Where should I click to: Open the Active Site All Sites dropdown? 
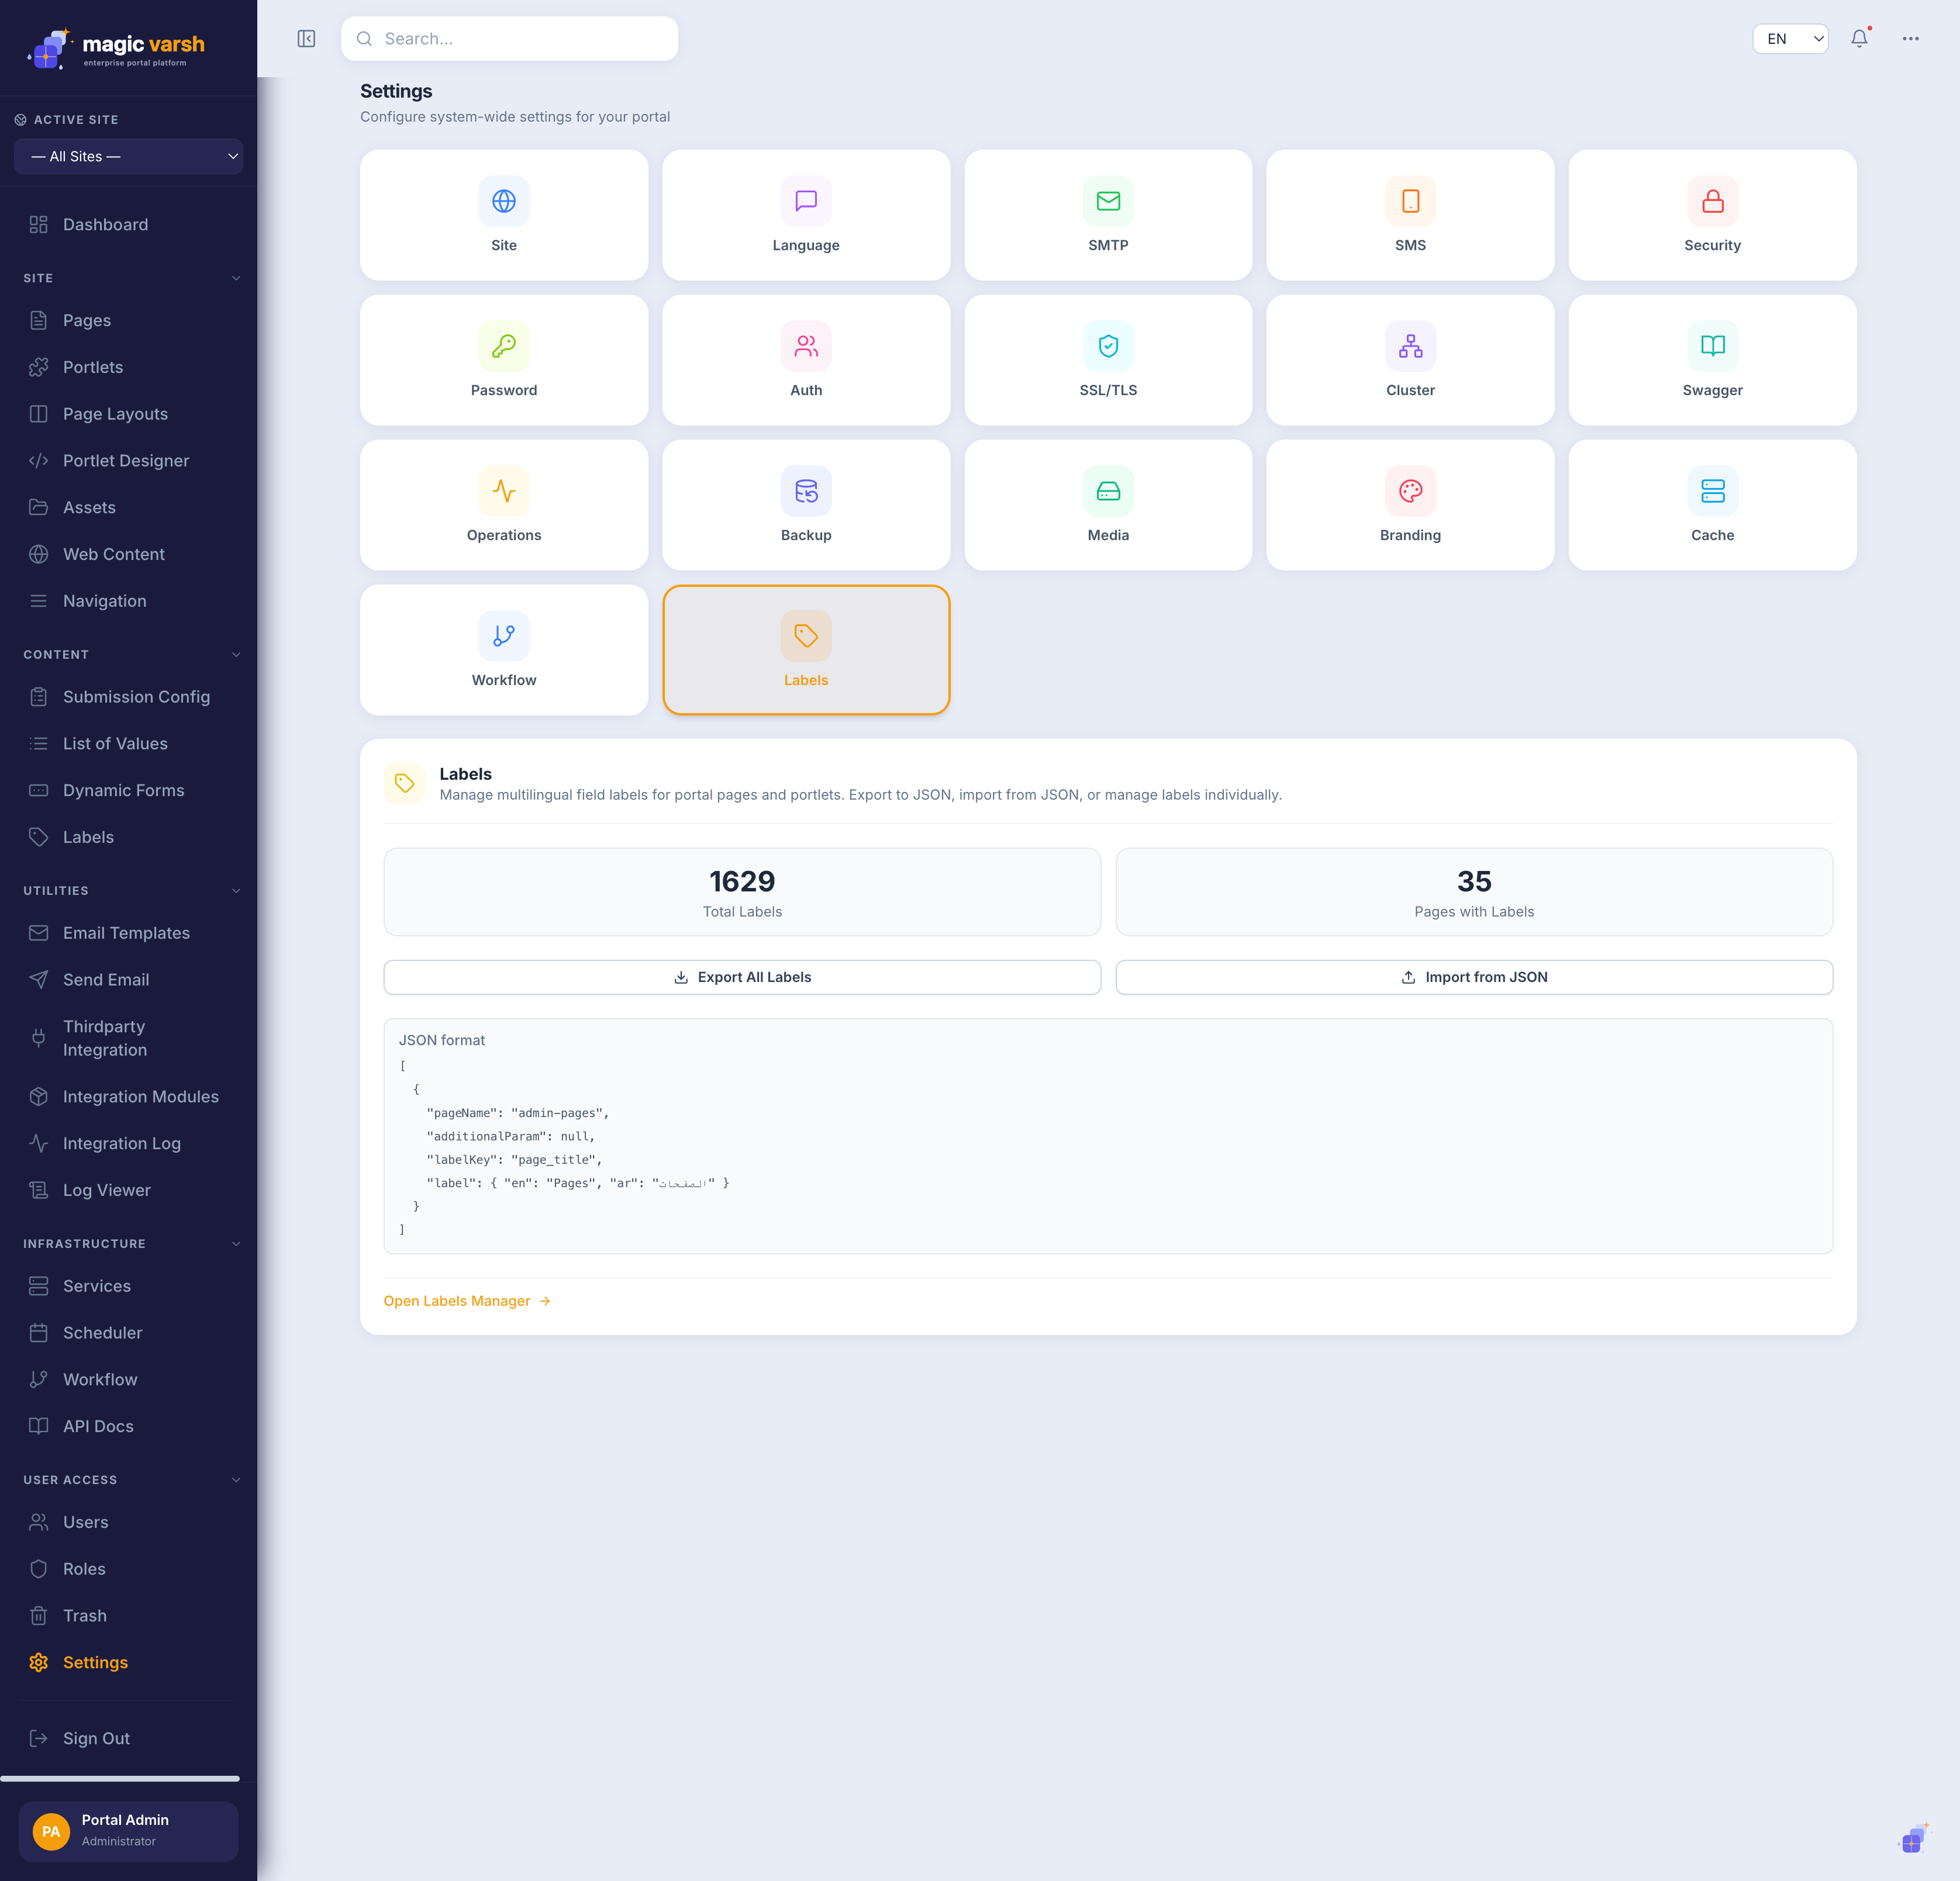coord(128,156)
